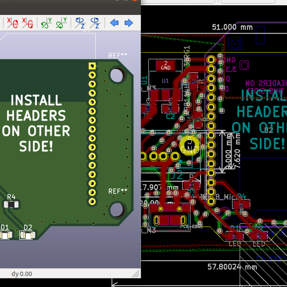This screenshot has width=287, height=287.
Task: Click the white 'SIDE!' silkscreen text in 3D viewer
Action: tap(36, 146)
